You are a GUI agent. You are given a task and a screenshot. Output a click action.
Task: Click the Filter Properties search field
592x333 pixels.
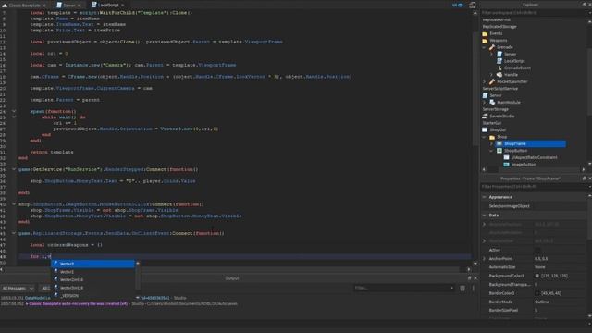[534, 187]
